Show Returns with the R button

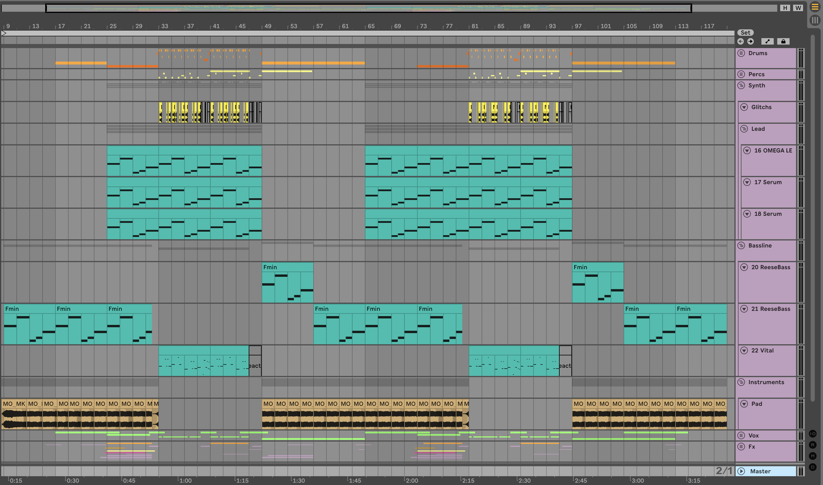click(812, 445)
